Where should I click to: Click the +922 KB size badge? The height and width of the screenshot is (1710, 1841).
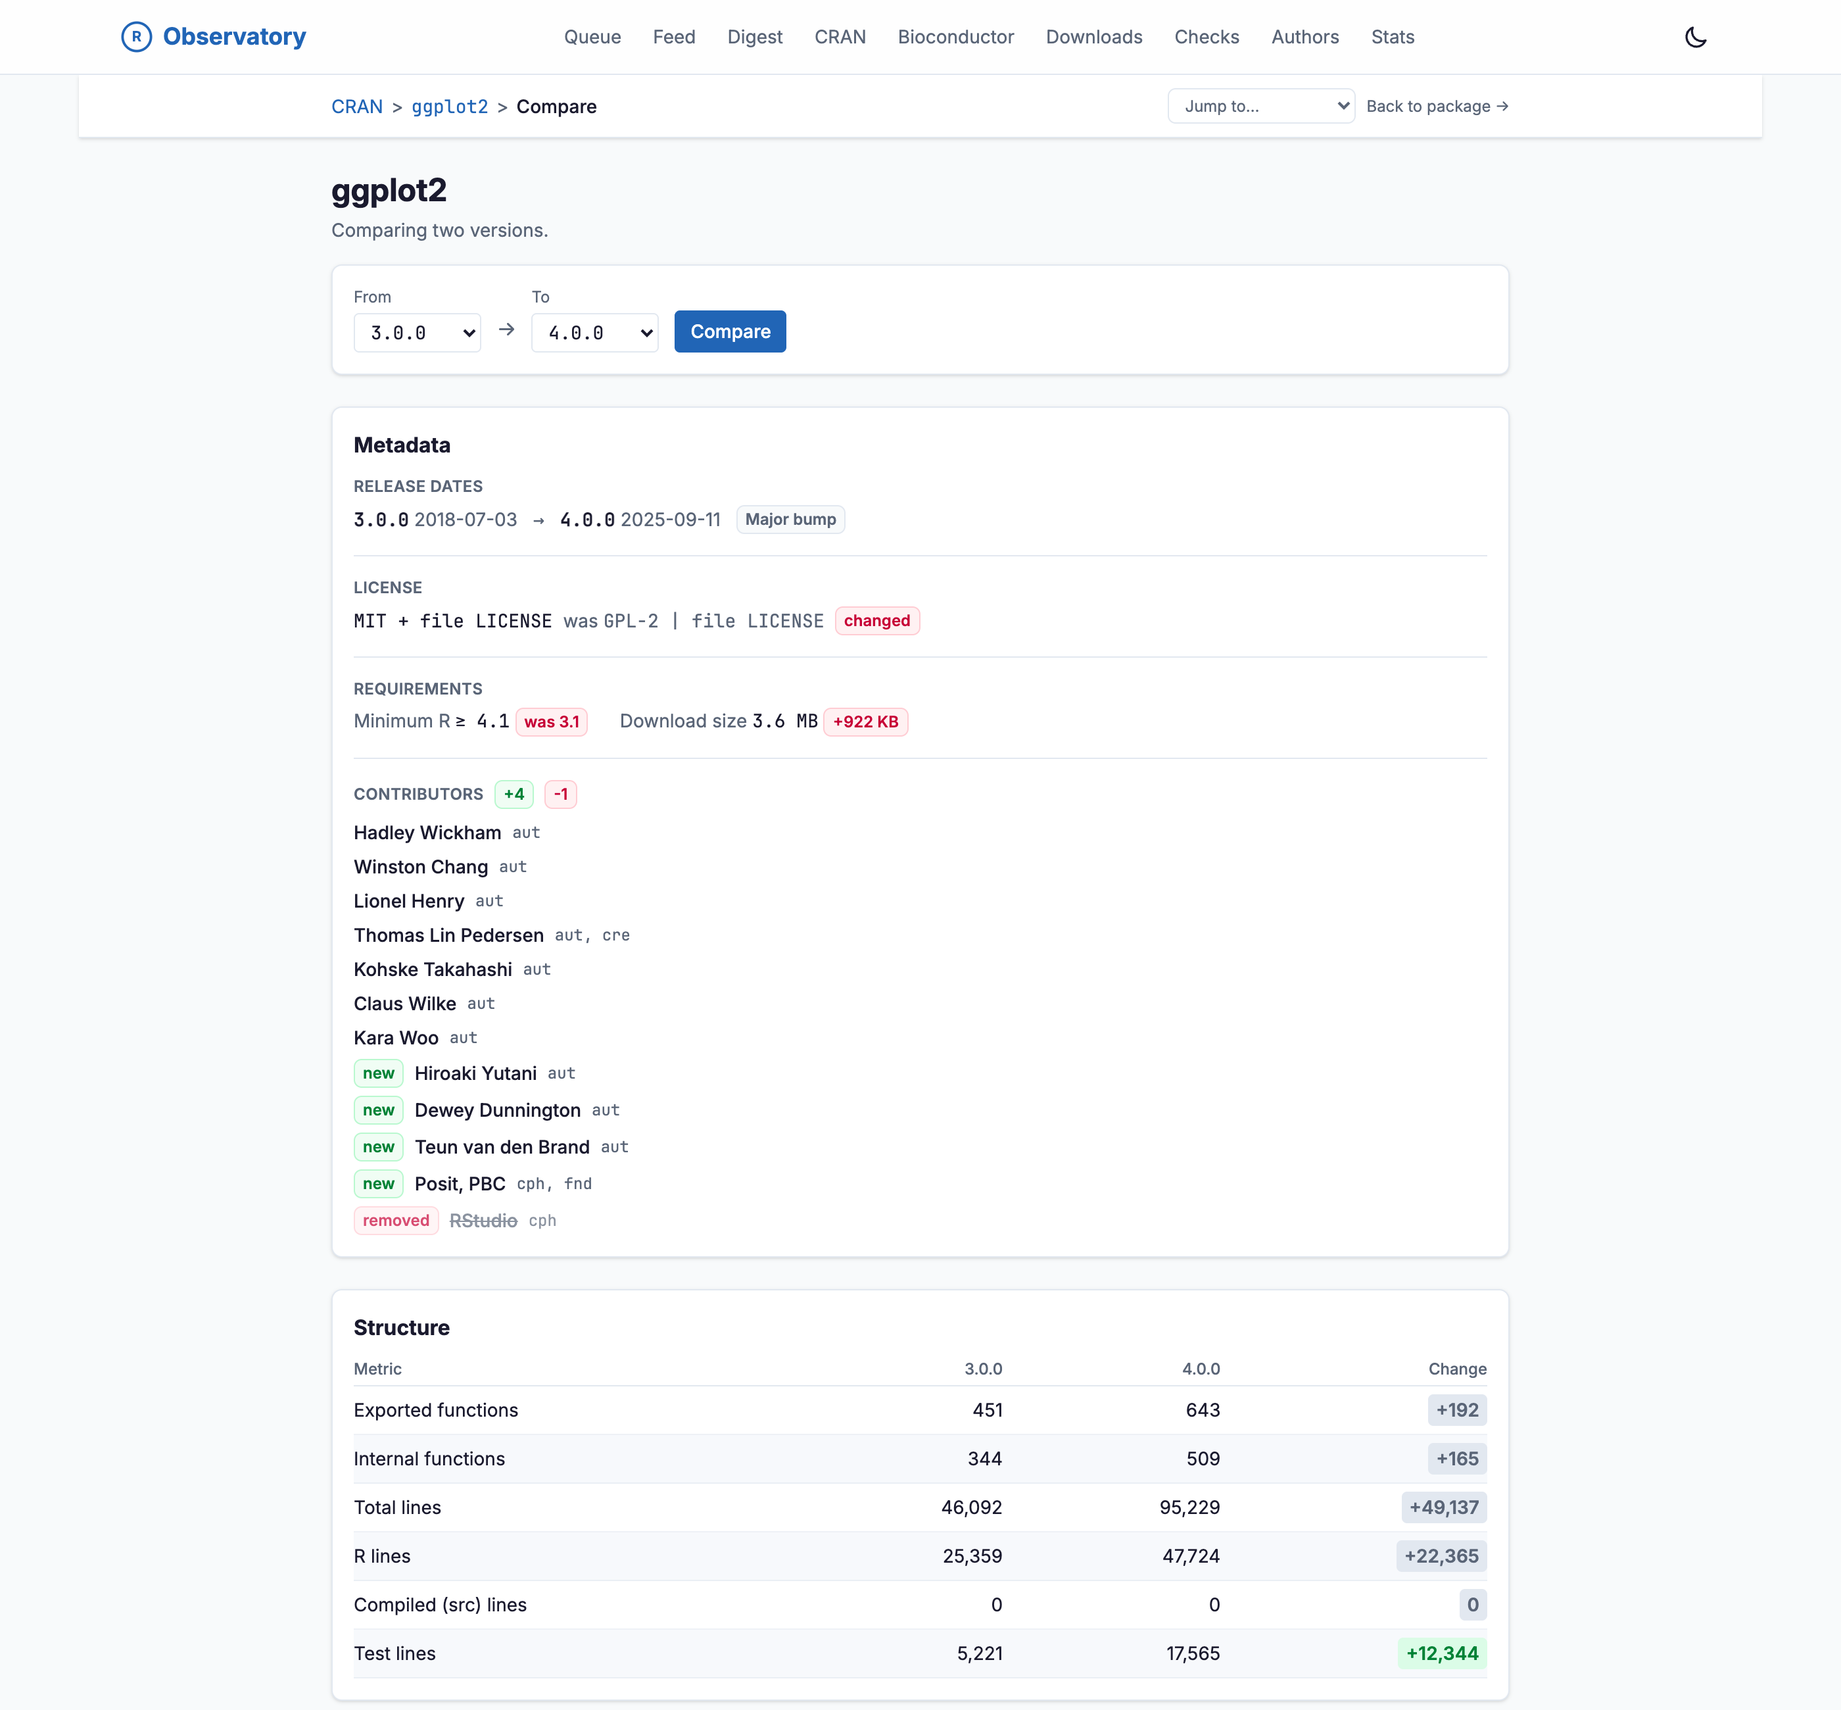865,721
